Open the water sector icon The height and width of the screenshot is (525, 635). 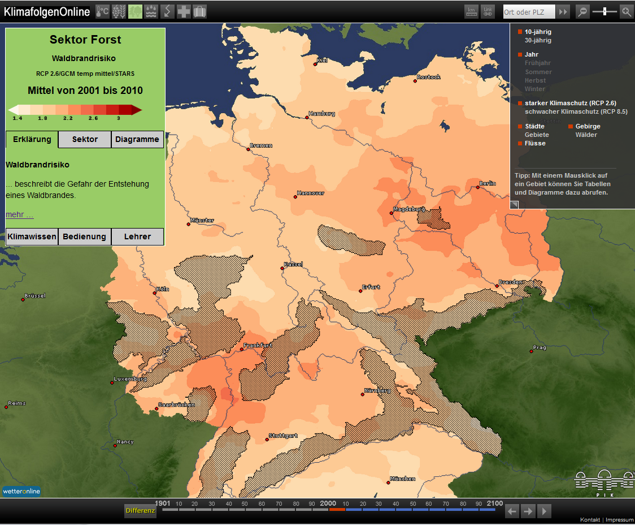pos(151,11)
